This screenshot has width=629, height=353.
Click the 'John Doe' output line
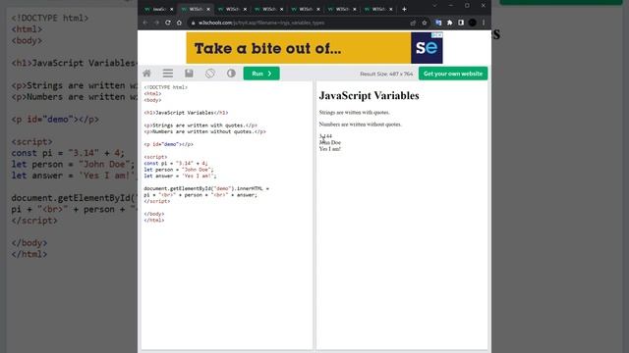330,142
